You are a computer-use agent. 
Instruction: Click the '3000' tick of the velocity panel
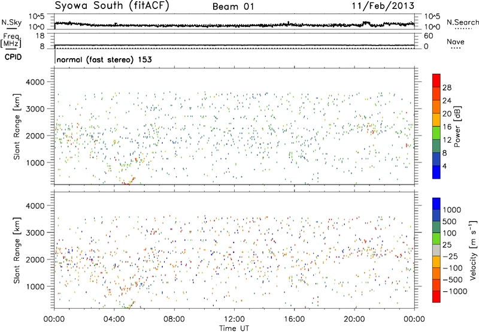click(x=35, y=233)
